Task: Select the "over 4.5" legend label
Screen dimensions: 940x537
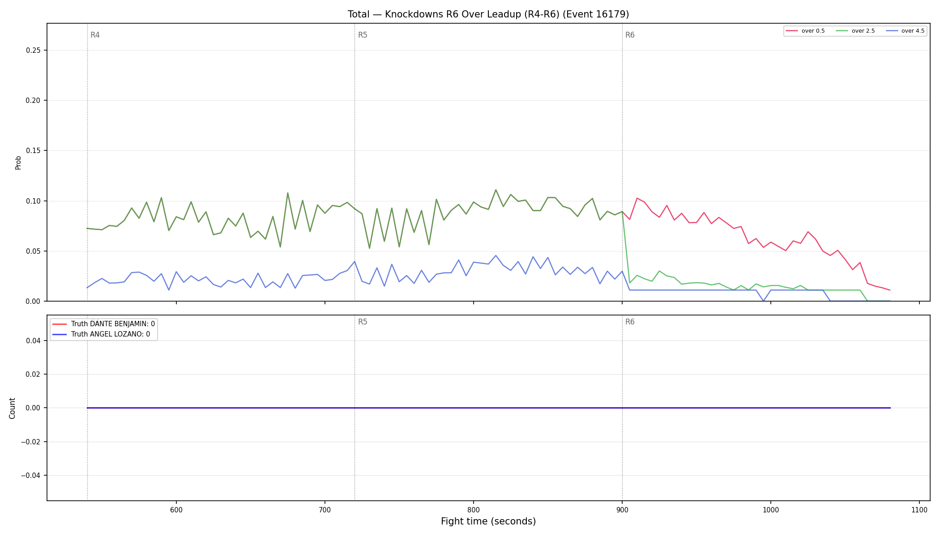Action: pos(913,31)
